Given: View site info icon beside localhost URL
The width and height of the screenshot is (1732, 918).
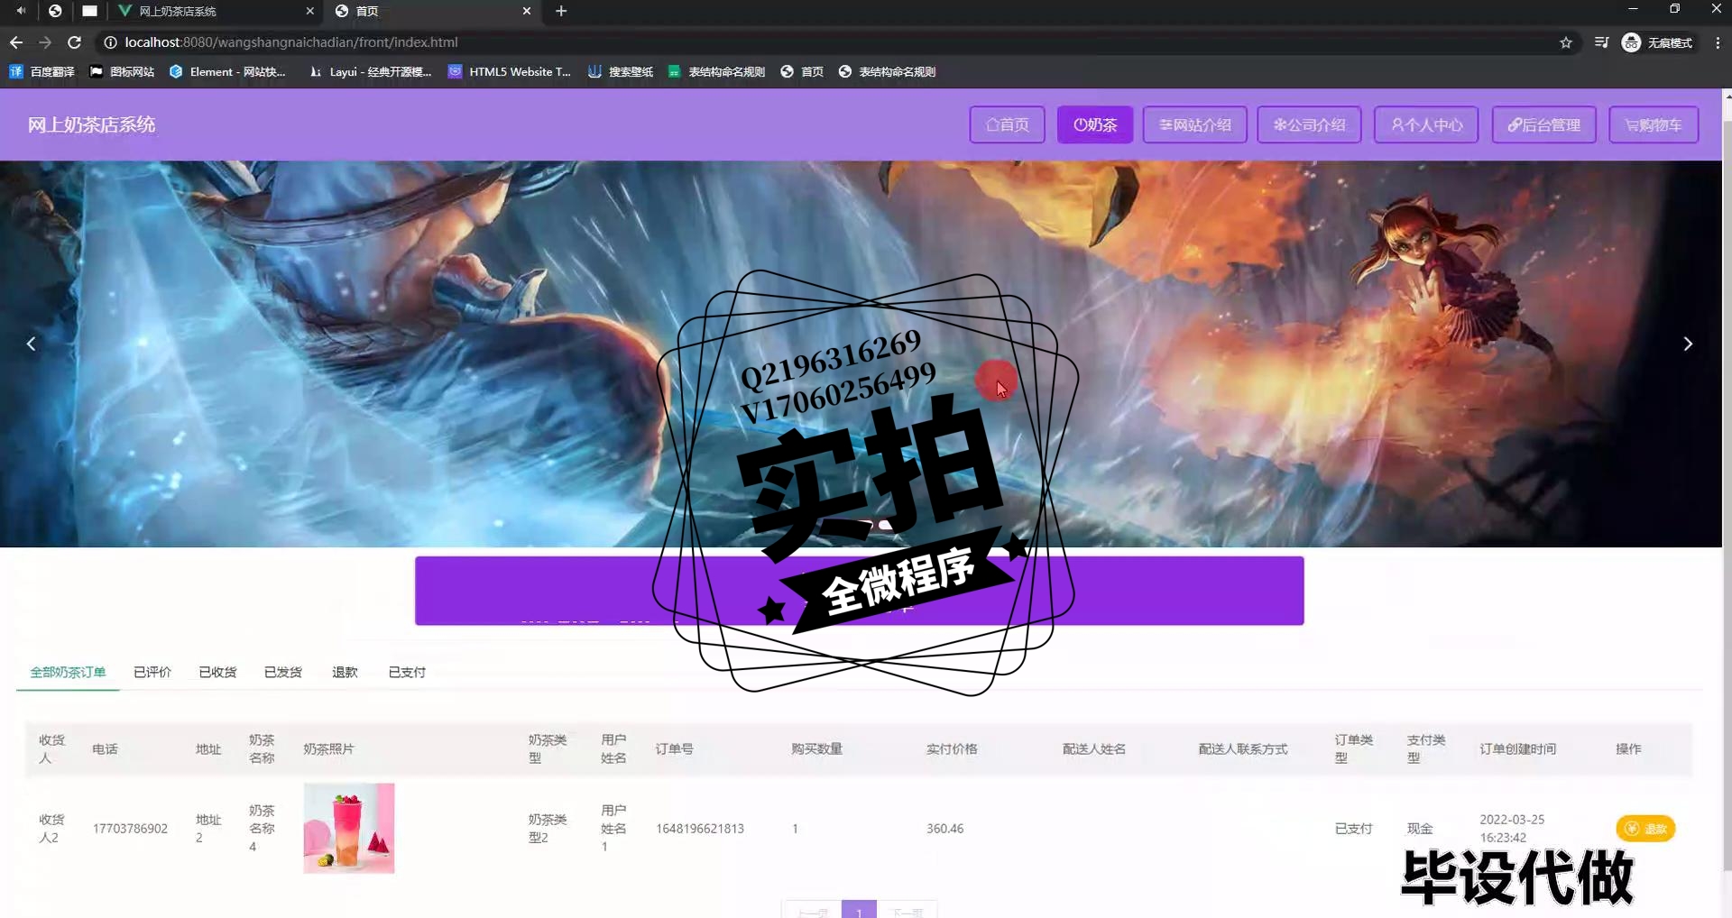Looking at the screenshot, I should pos(110,42).
